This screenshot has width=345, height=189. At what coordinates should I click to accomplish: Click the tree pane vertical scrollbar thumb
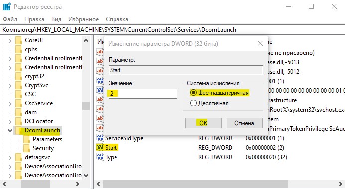coord(86,106)
